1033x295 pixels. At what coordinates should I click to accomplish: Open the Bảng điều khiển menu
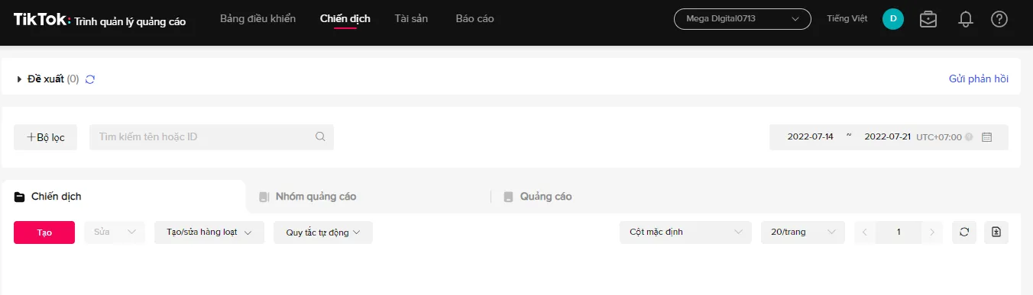(257, 18)
